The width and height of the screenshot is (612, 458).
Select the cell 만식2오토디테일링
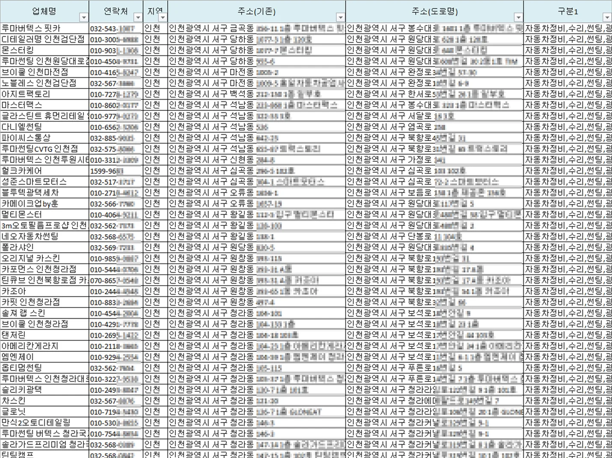[x=45, y=423]
